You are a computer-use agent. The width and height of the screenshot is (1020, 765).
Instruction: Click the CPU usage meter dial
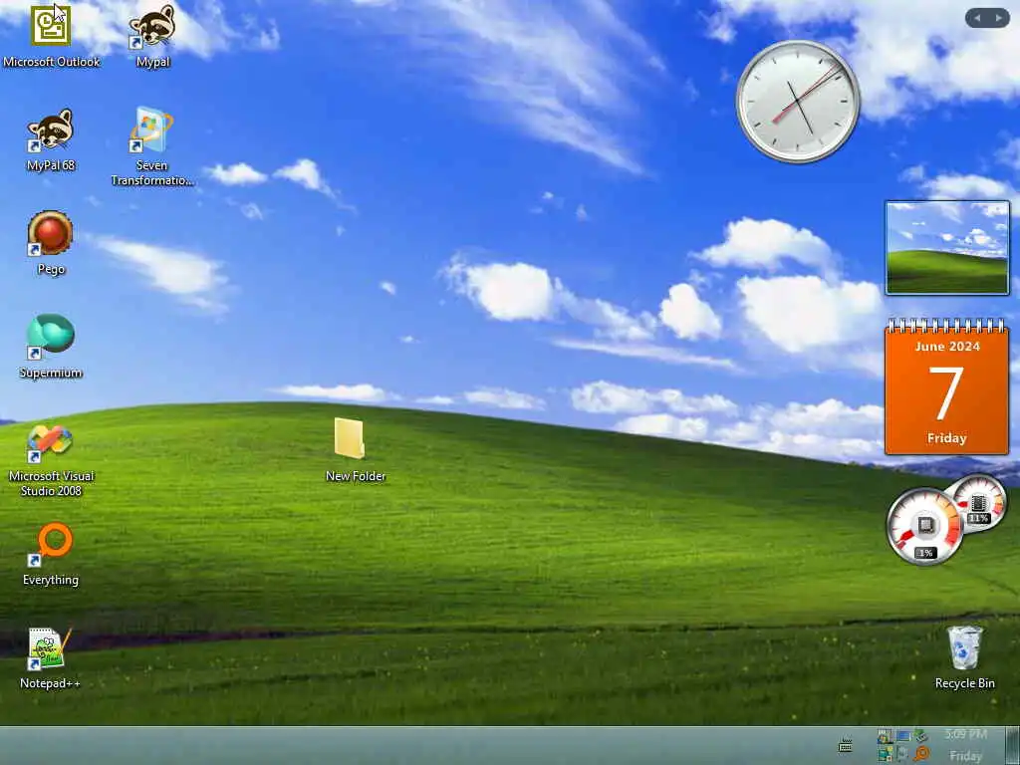pyautogui.click(x=924, y=527)
